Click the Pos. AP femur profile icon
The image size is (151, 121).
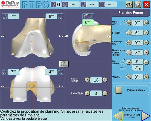click(123, 23)
